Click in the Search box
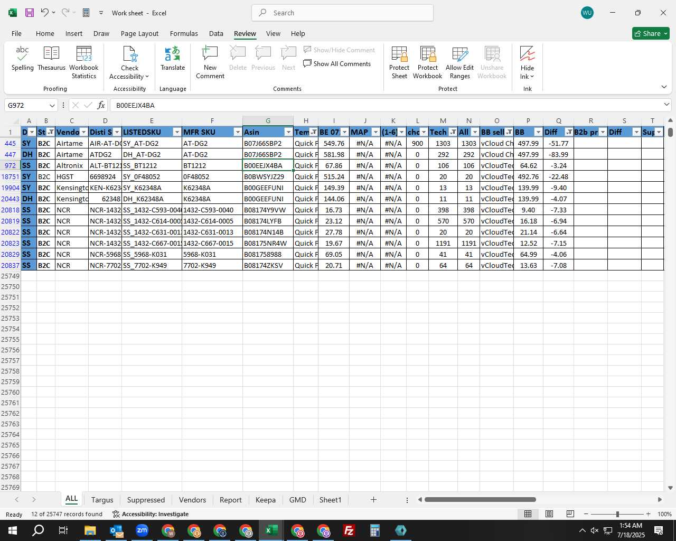This screenshot has height=541, width=676. coord(343,13)
